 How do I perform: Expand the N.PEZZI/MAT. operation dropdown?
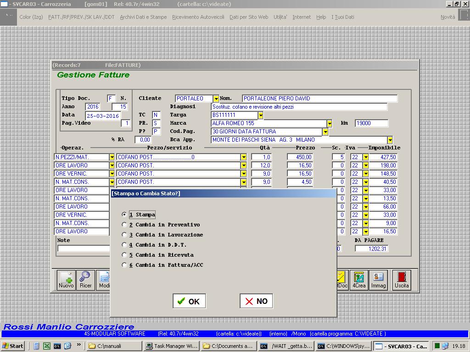pos(112,157)
